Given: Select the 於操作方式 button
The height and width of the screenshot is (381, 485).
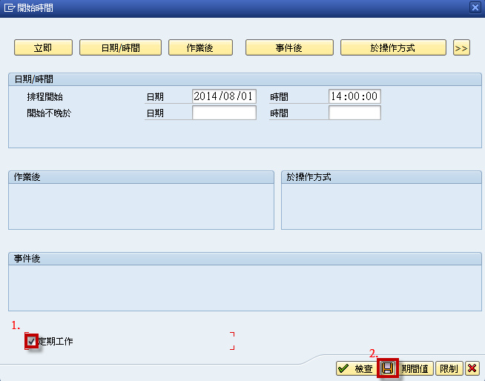Looking at the screenshot, I should (x=393, y=47).
